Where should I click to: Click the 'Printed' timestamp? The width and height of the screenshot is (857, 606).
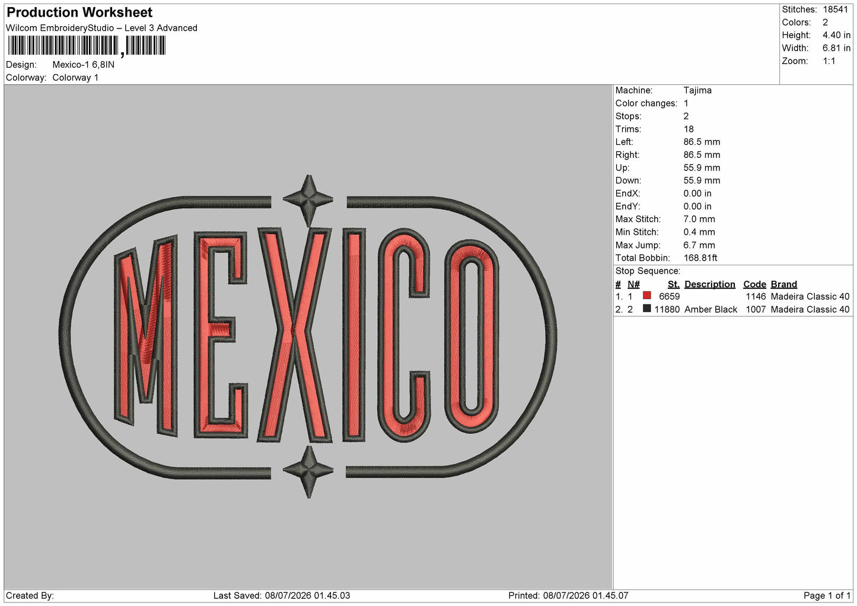tap(568, 596)
